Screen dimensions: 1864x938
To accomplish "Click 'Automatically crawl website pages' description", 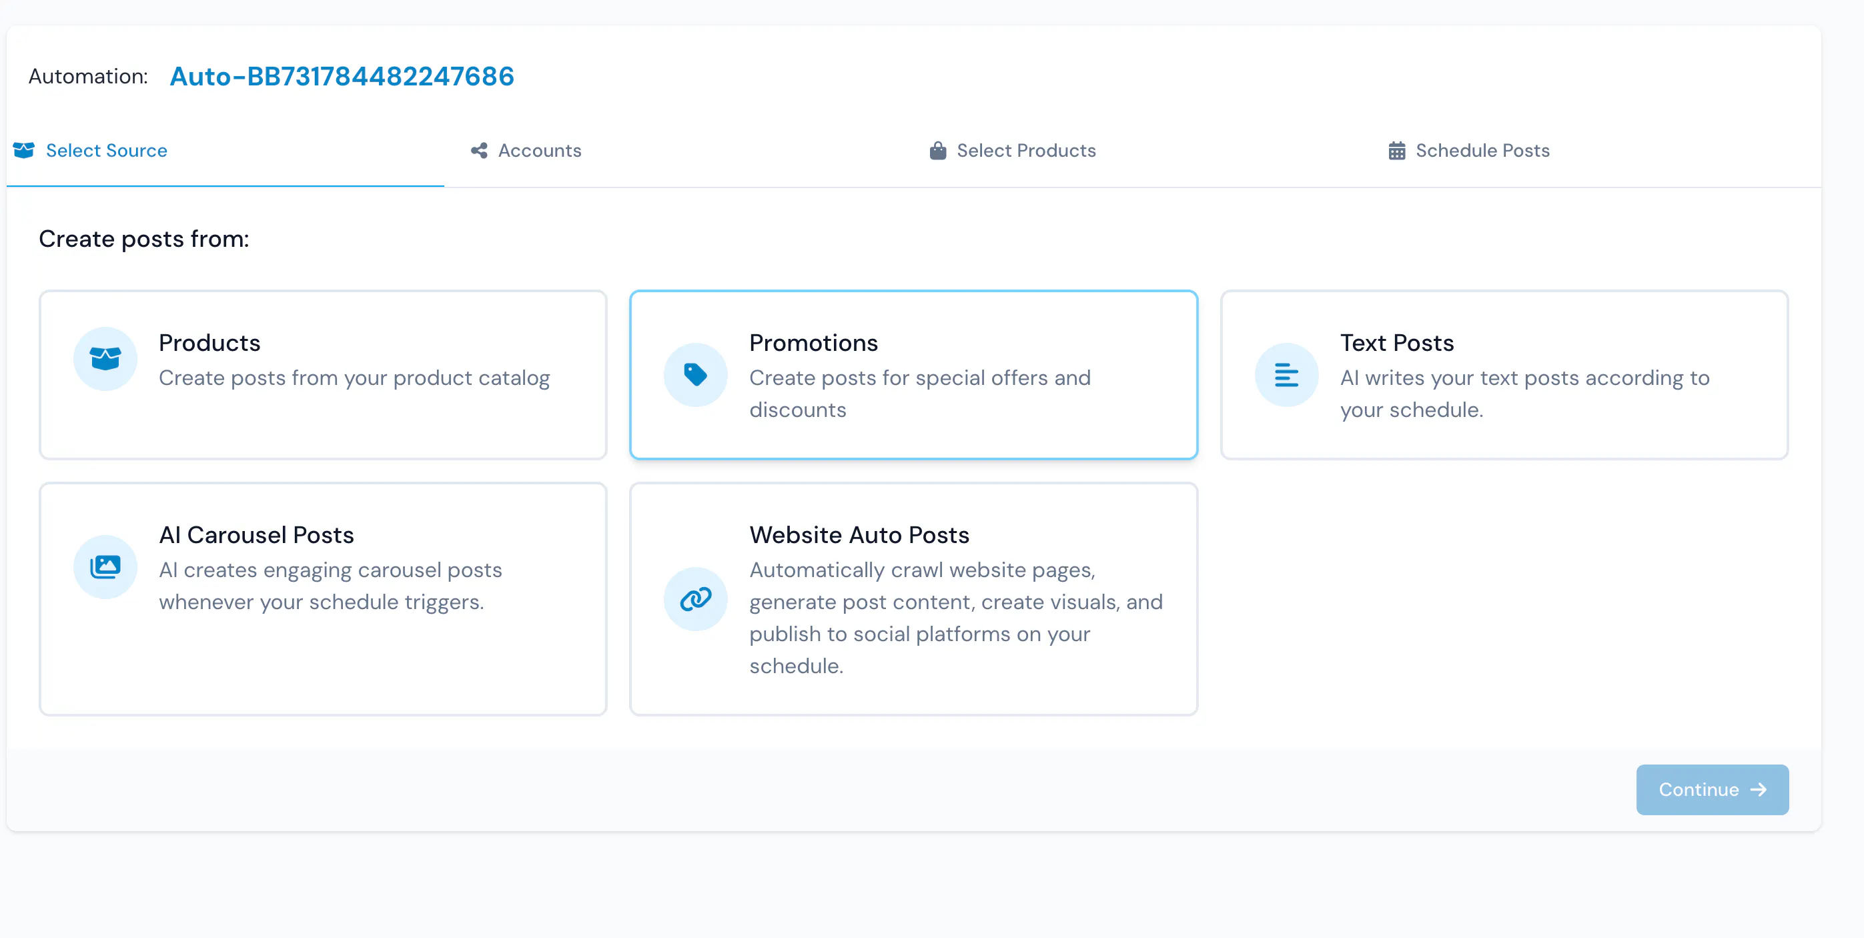I will click(x=956, y=617).
